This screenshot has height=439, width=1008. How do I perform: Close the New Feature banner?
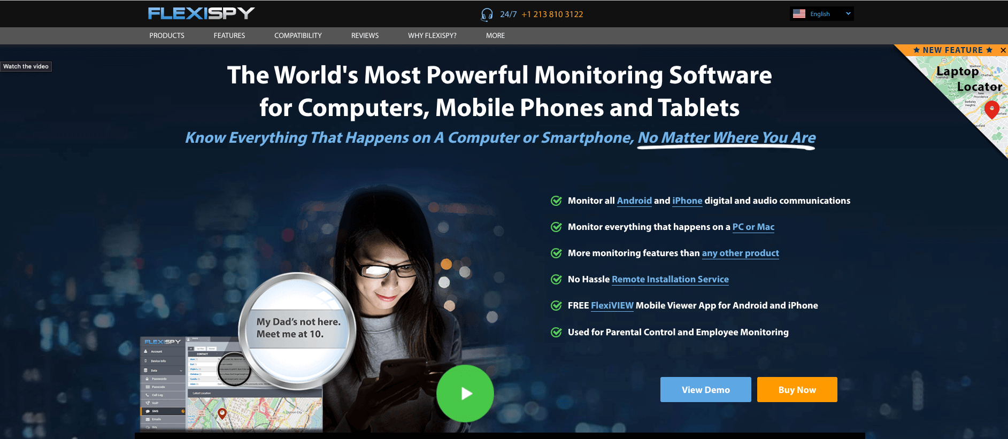click(1003, 50)
